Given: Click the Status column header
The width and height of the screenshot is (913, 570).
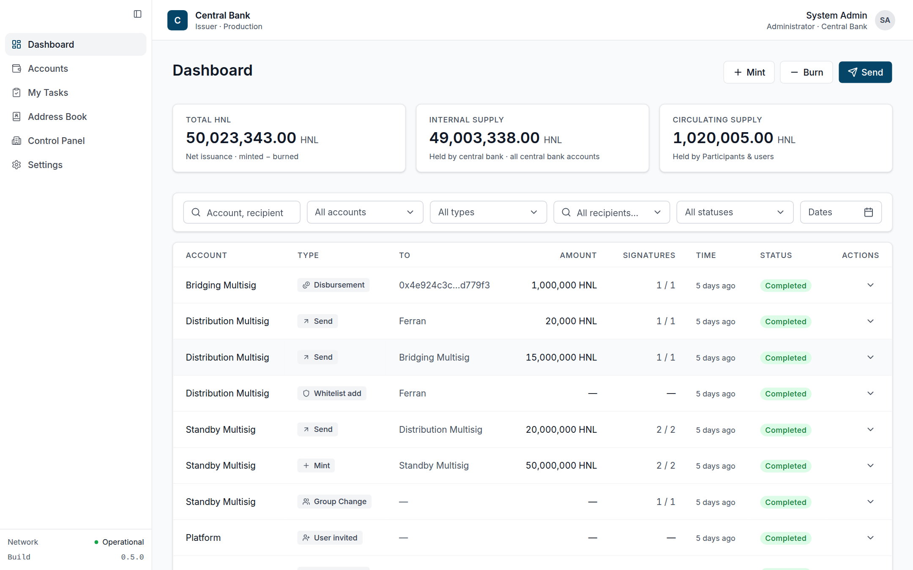Looking at the screenshot, I should click(x=776, y=255).
